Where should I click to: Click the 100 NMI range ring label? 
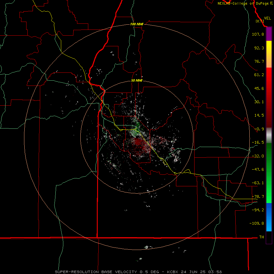(137, 24)
